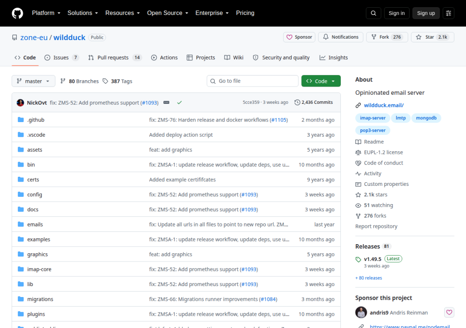Expand the Open Source menu
466x328 pixels.
click(167, 13)
